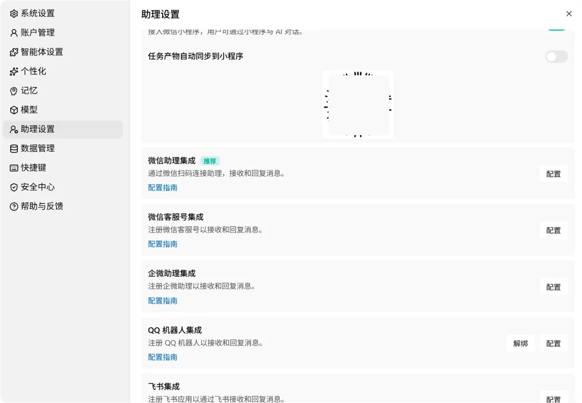Viewport: 582px width, 403px height.
Task: Close the 助理设置 dialog with the X
Action: (569, 13)
